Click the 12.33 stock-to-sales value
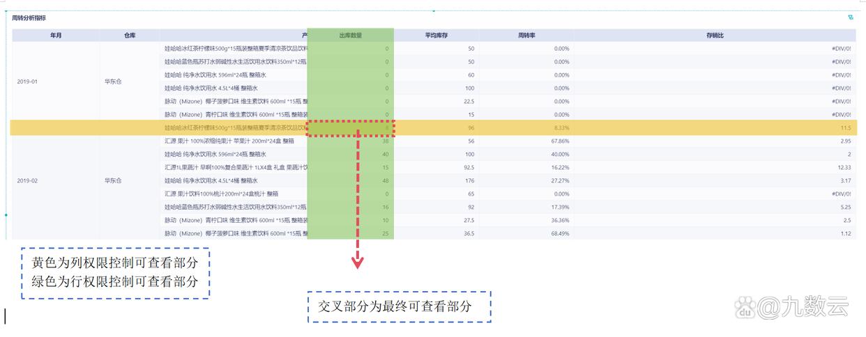866x337 pixels. 844,167
